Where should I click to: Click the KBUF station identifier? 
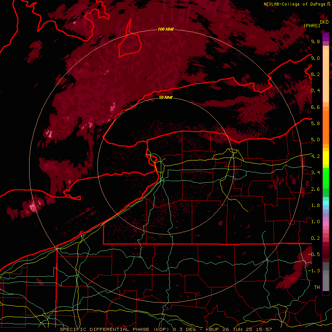[212, 329]
